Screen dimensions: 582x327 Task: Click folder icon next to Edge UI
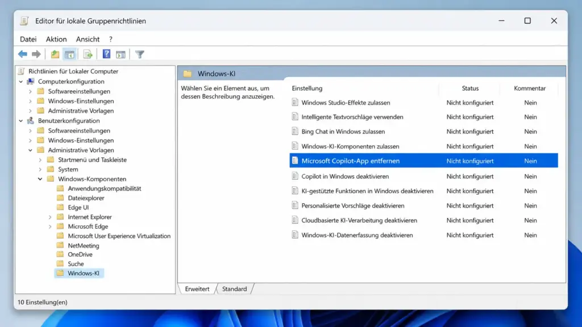(60, 207)
